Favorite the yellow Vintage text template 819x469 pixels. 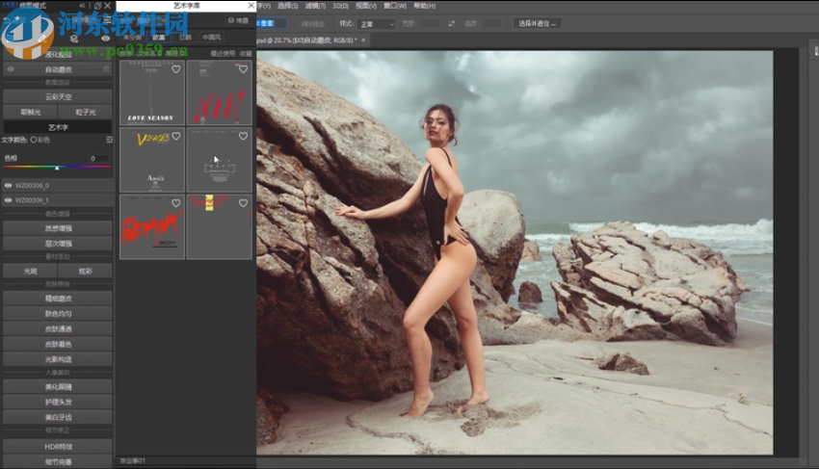[176, 137]
